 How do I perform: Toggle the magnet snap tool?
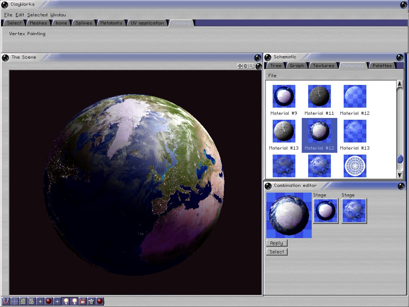tap(6, 301)
